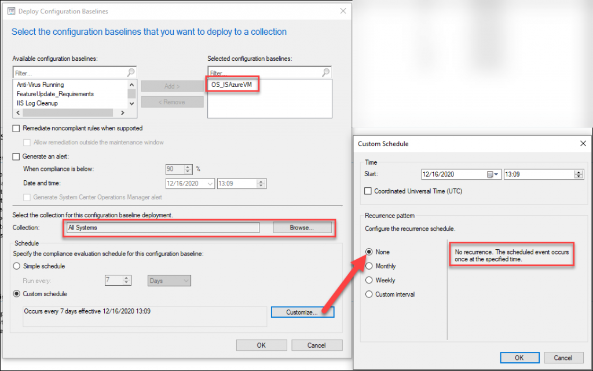Viewport: 593px width, 371px height.
Task: Click the Browse... button for collection
Action: point(302,228)
